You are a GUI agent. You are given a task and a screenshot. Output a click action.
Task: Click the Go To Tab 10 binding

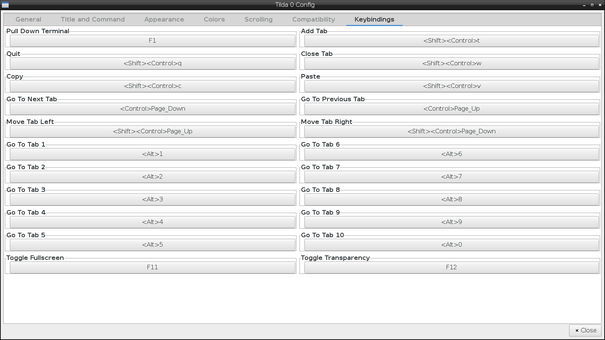point(451,245)
